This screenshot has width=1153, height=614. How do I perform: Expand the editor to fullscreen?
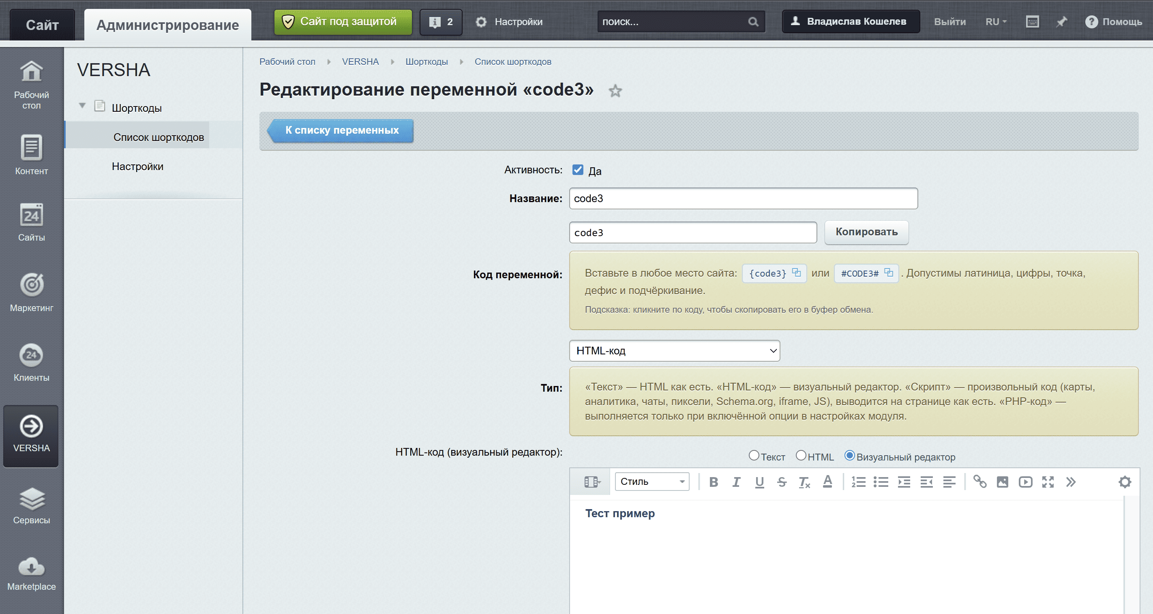click(x=1048, y=482)
